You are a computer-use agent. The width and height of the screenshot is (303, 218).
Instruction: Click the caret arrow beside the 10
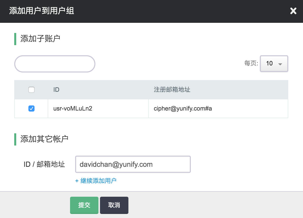[x=280, y=64]
